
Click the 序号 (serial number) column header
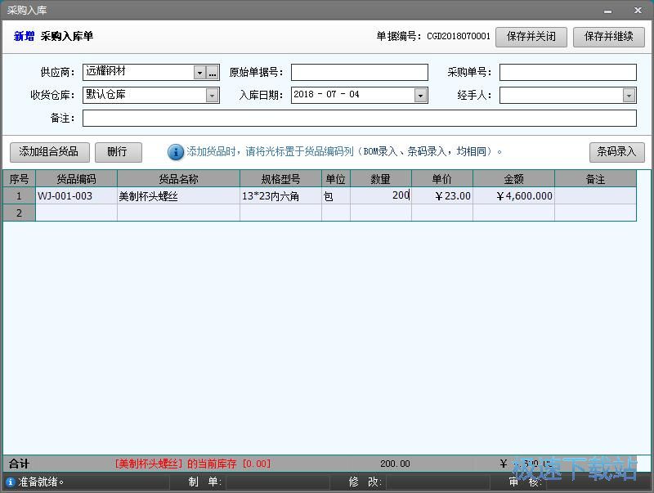tap(19, 179)
